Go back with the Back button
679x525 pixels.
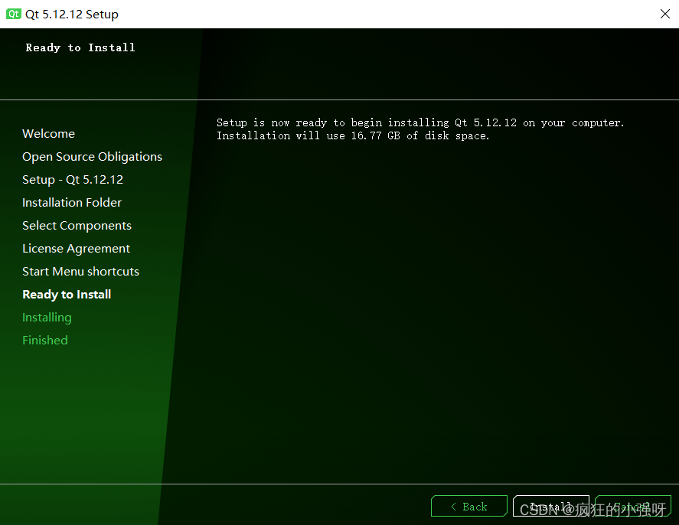tap(469, 506)
